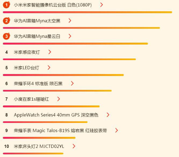Open the 华为AI音箱Myna太空黑 product link
This screenshot has height=157, width=179.
37,21
